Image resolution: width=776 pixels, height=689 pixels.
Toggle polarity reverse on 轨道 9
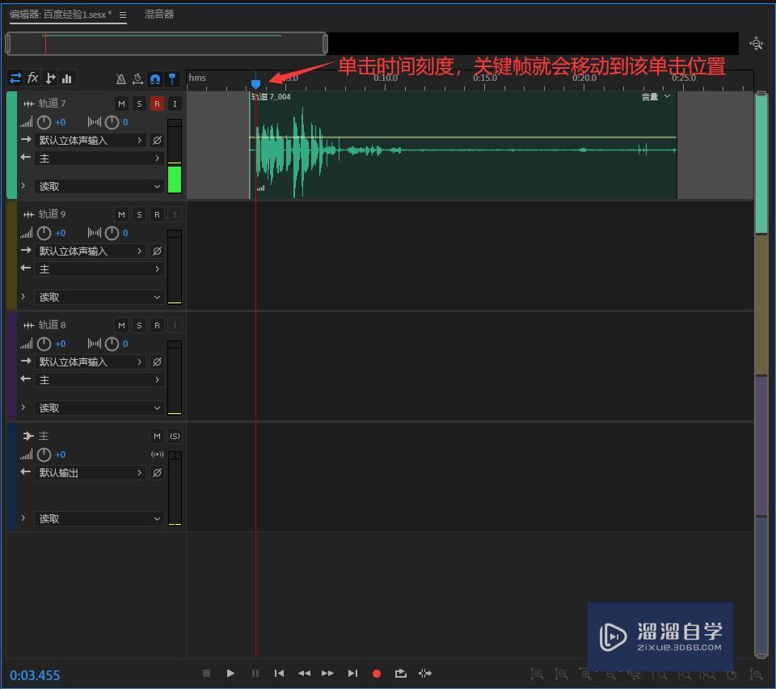click(x=157, y=252)
